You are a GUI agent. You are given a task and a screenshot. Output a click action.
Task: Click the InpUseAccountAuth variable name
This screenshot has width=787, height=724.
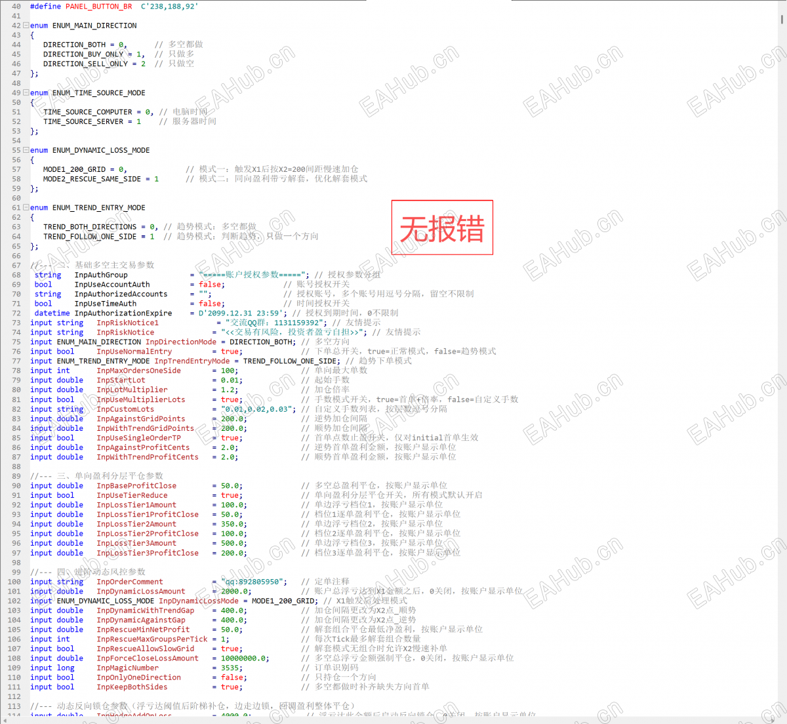point(112,285)
